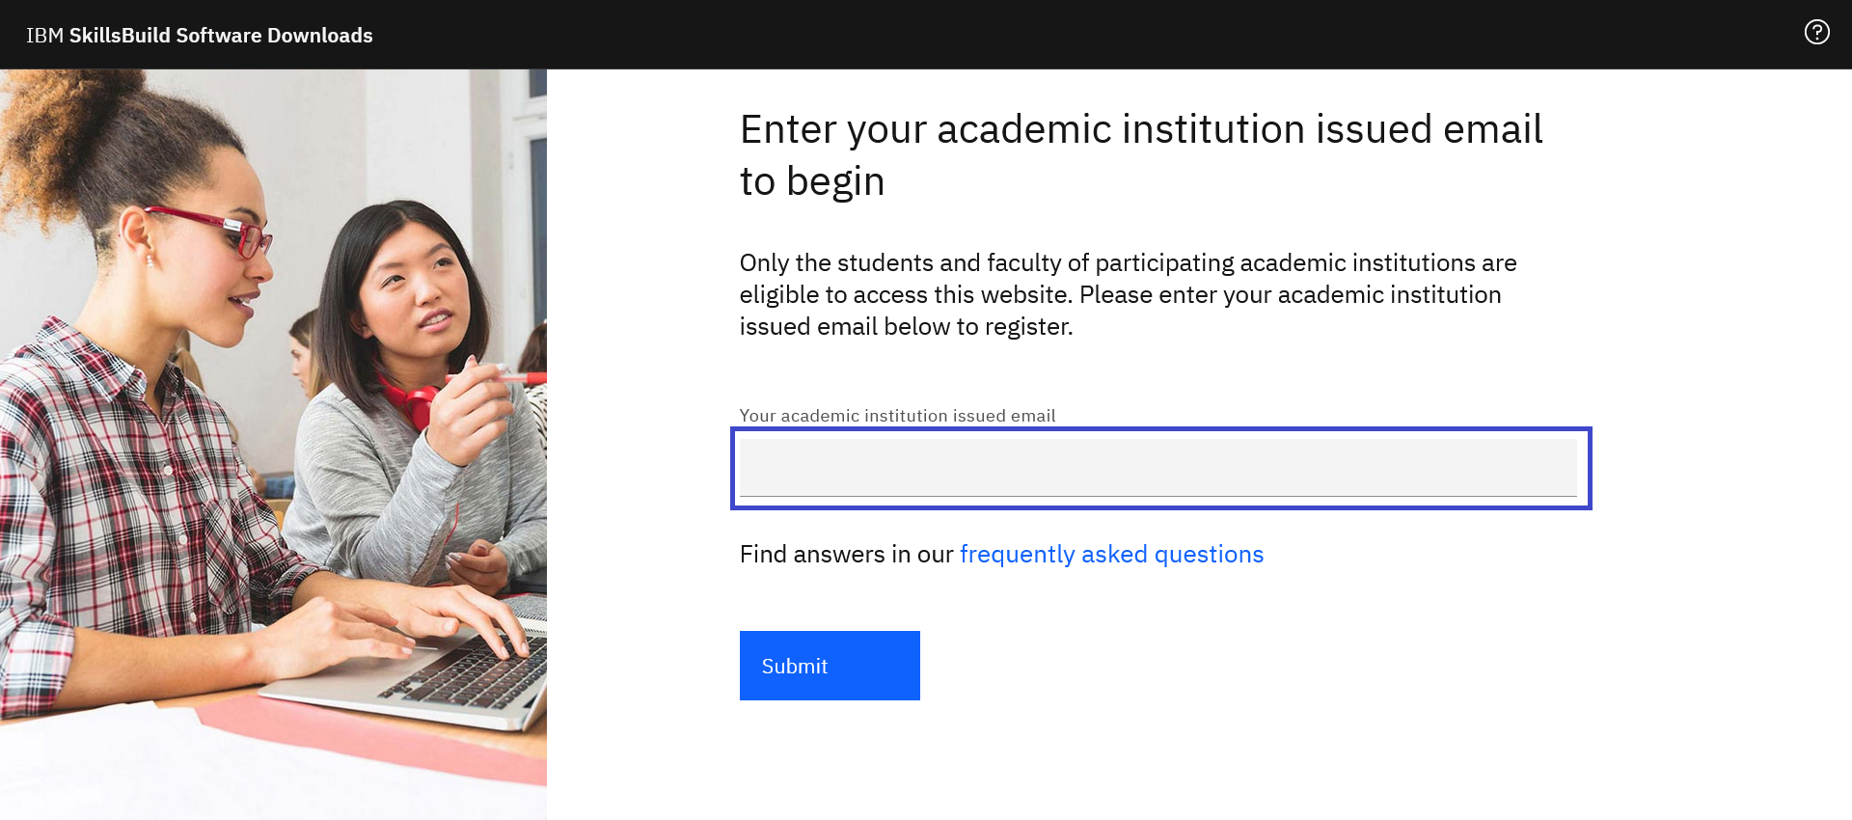Open the help question mark icon

pyautogui.click(x=1816, y=33)
